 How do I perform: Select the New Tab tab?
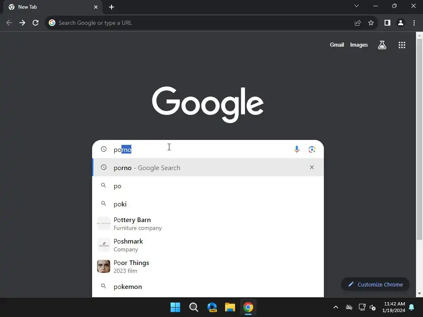[x=52, y=7]
